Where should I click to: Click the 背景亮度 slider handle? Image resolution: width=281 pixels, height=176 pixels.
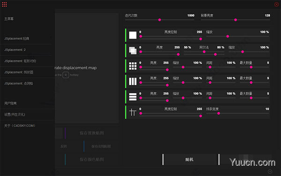pos(236,20)
